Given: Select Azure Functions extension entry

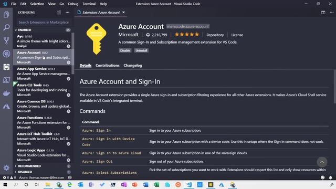Looking at the screenshot, I should 43,122.
